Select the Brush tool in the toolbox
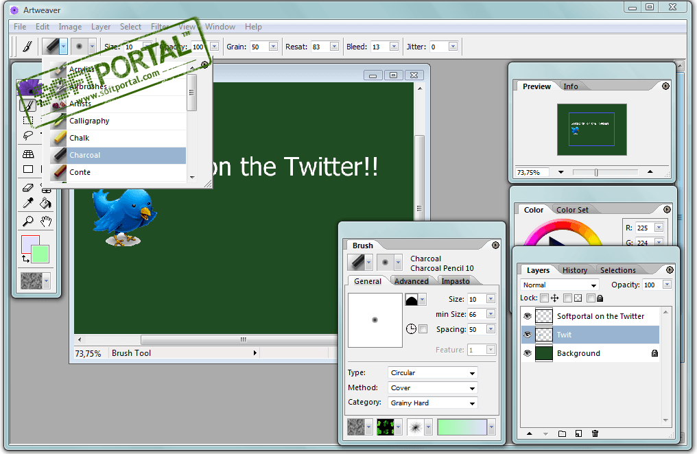 [x=27, y=106]
